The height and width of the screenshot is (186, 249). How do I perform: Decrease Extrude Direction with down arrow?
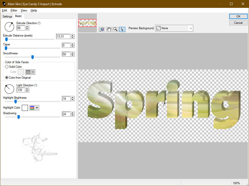tap(27, 29)
